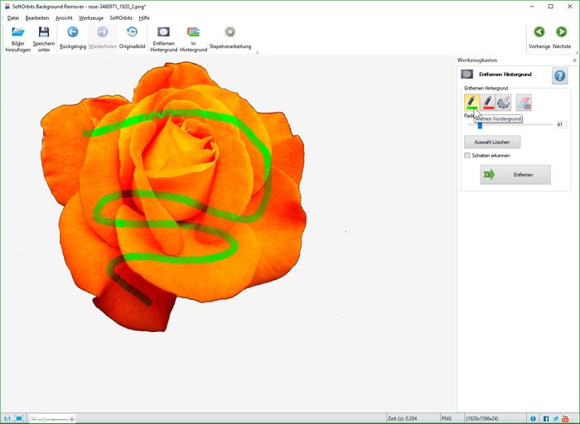
Task: Click Entfernen Hintergrund toolbar icon
Action: click(x=163, y=32)
